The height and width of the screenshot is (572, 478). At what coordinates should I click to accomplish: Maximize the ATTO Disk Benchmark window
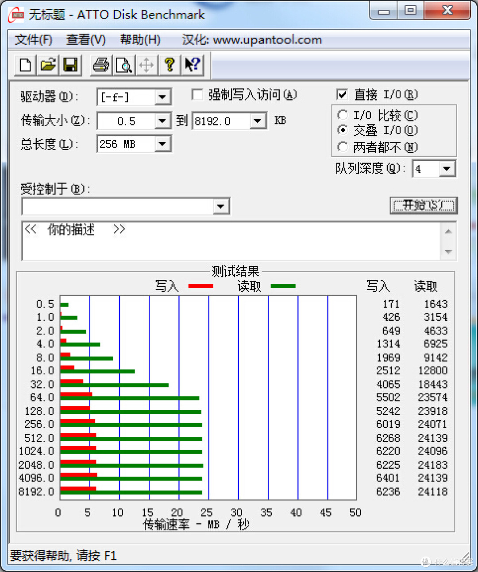click(411, 11)
